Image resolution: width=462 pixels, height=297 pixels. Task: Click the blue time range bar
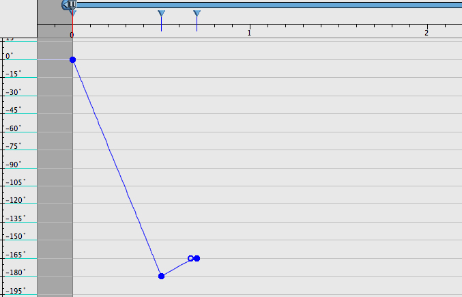tap(269, 5)
